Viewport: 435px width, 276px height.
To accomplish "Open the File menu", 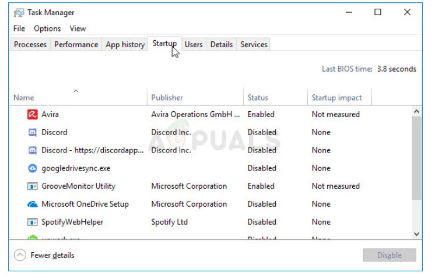I will pos(19,29).
